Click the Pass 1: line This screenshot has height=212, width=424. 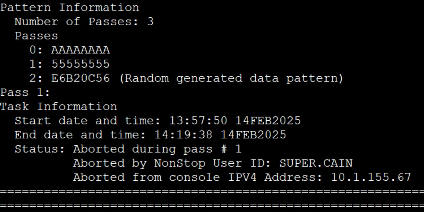click(x=25, y=92)
